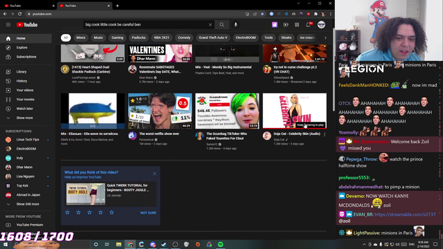This screenshot has width=443, height=249.
Task: Open The worst netflix show ever thumbnail
Action: point(160,111)
